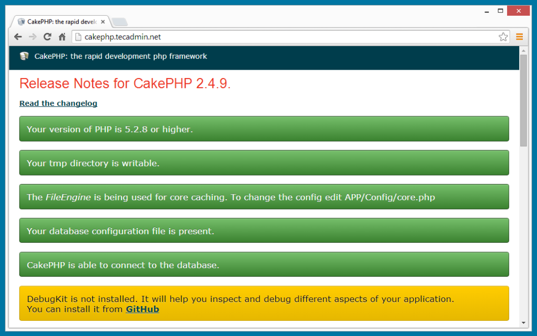Close the CakePHP browser tab
Viewport: 537px width, 336px height.
point(103,22)
